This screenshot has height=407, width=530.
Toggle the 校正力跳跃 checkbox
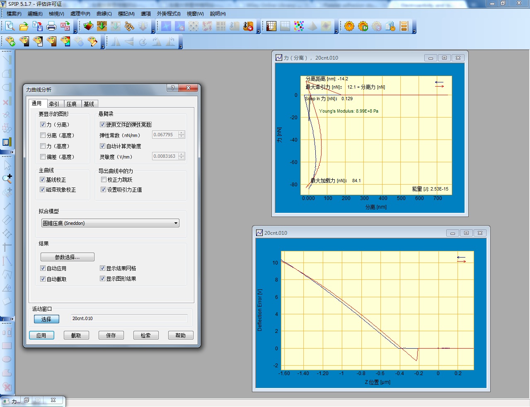point(104,180)
